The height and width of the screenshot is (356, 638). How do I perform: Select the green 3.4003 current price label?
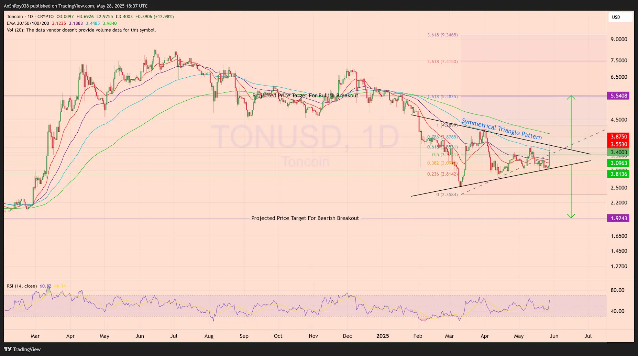pyautogui.click(x=619, y=152)
